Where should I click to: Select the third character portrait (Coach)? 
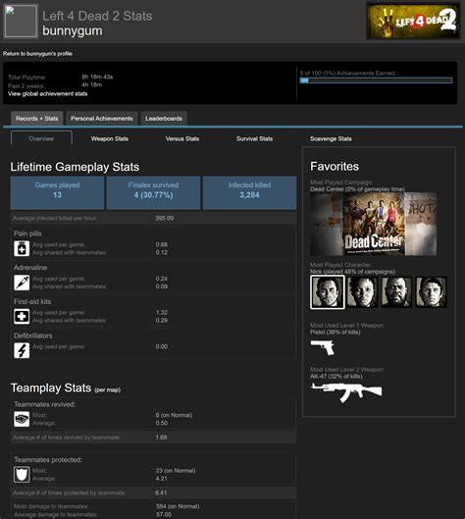point(396,292)
